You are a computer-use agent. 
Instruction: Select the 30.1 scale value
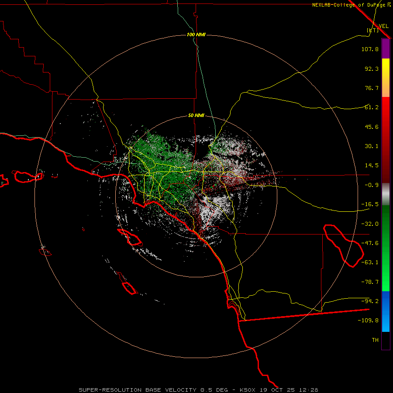click(372, 146)
